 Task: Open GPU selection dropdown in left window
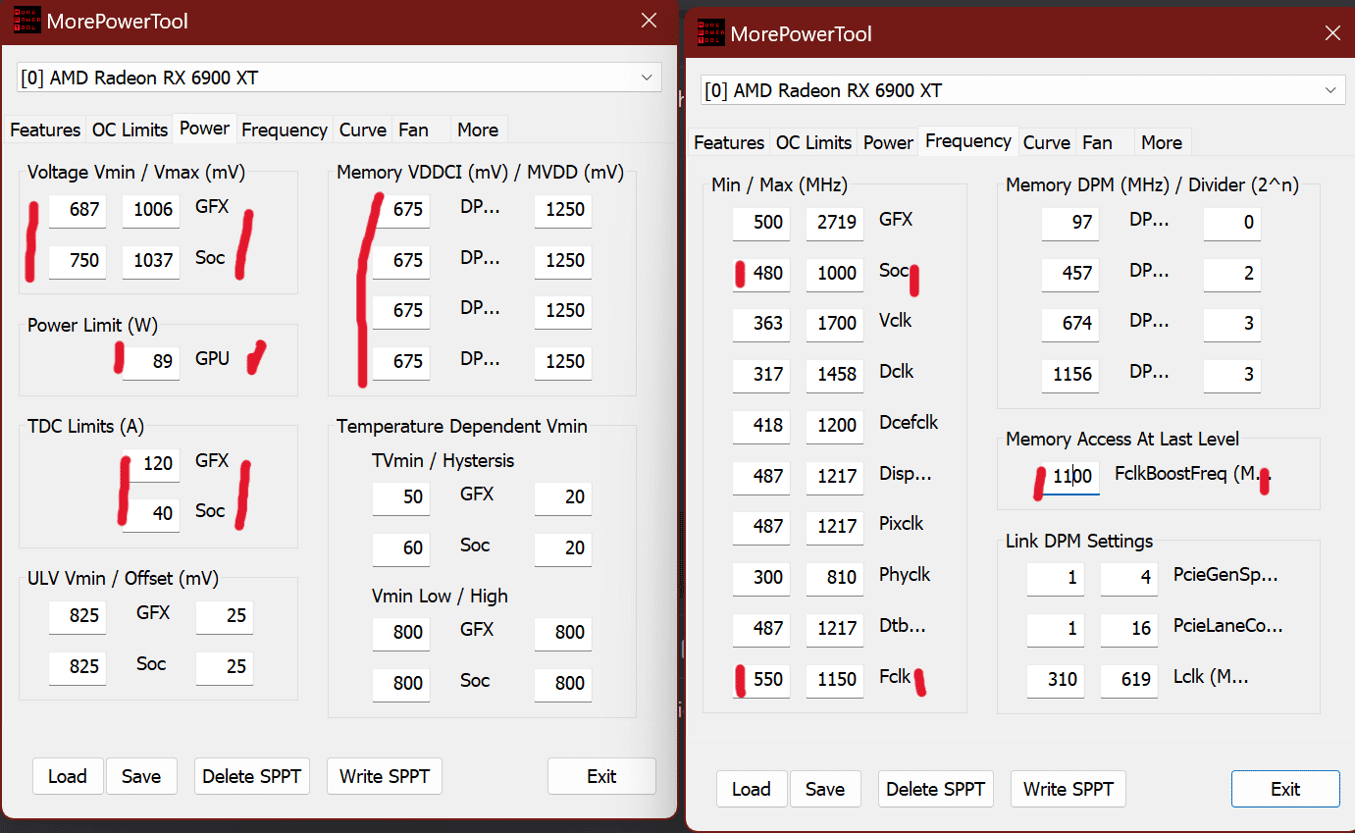coord(339,78)
